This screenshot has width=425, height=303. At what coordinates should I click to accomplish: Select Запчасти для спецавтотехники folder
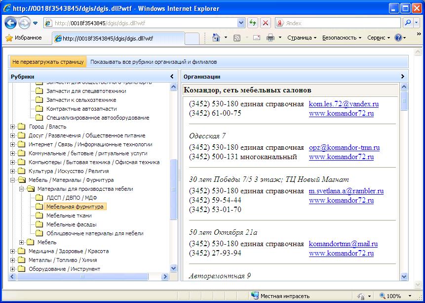[86, 91]
